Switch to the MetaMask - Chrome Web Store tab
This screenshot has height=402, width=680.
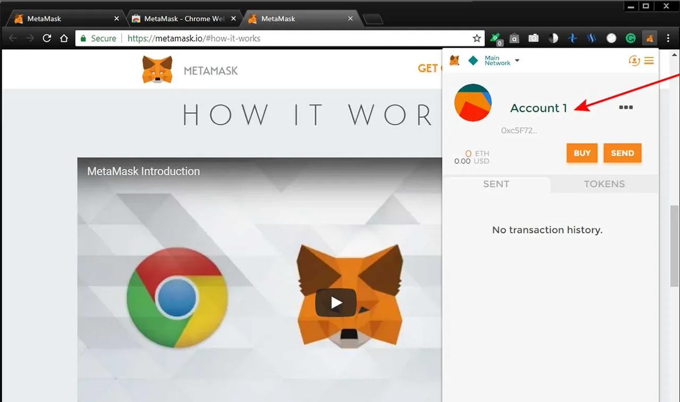[184, 19]
